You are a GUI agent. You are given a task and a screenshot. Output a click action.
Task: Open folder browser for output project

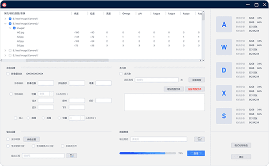coord(72,156)
